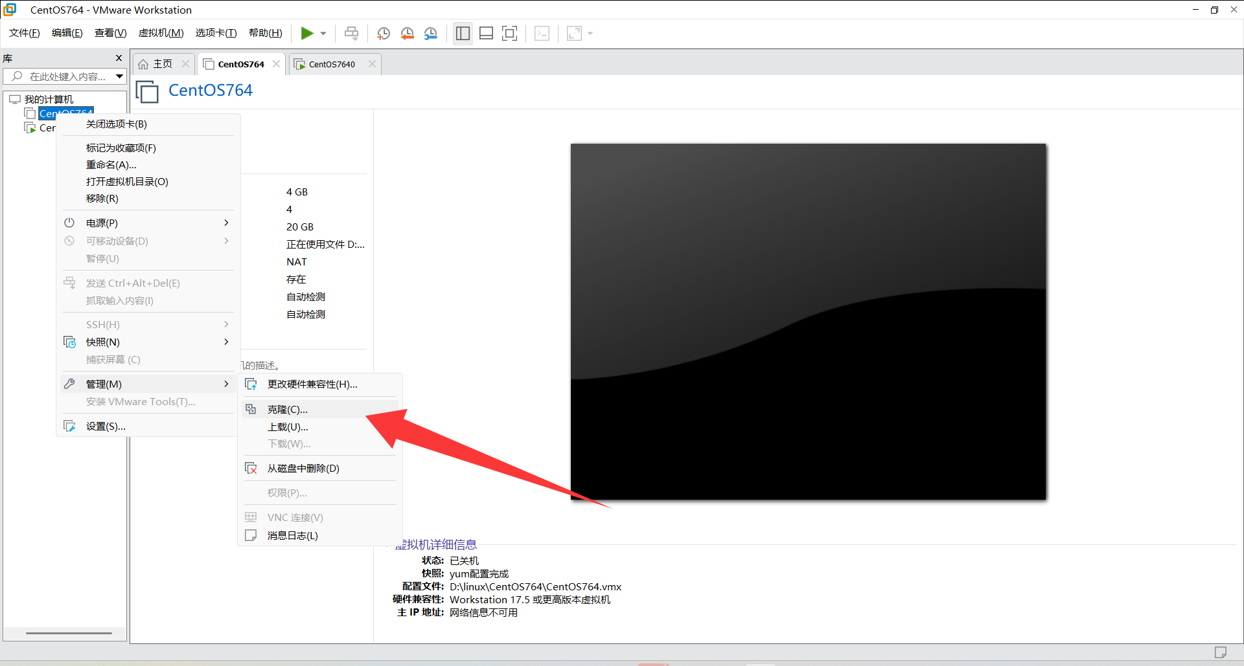Open 设置(S)... from context menu
Viewport: 1244px width, 666px height.
[148, 427]
